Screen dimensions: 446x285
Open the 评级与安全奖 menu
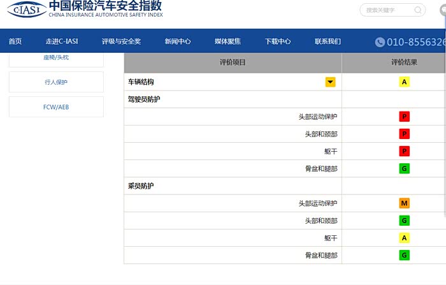pos(121,41)
